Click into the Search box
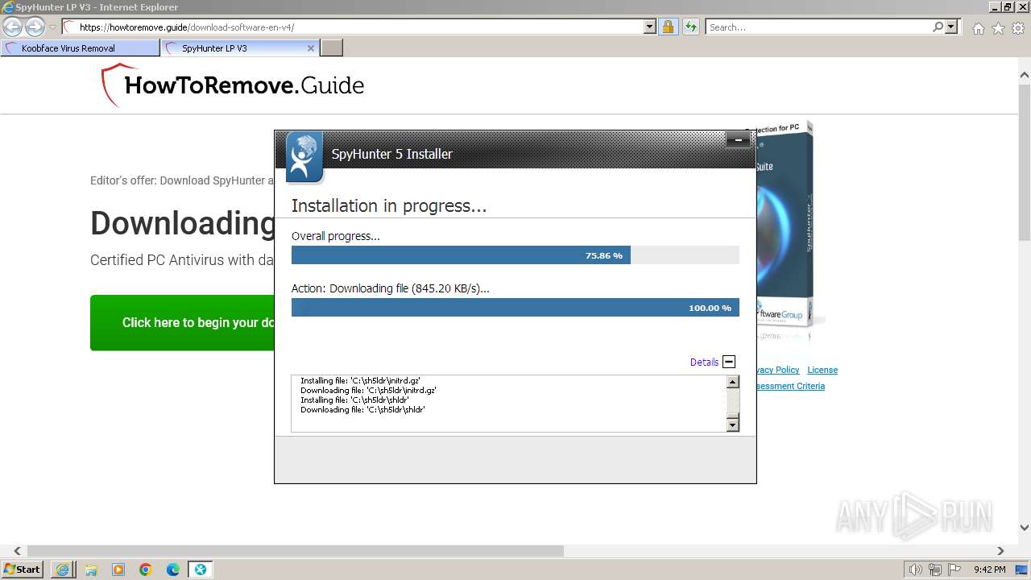The width and height of the screenshot is (1031, 580). tap(818, 27)
